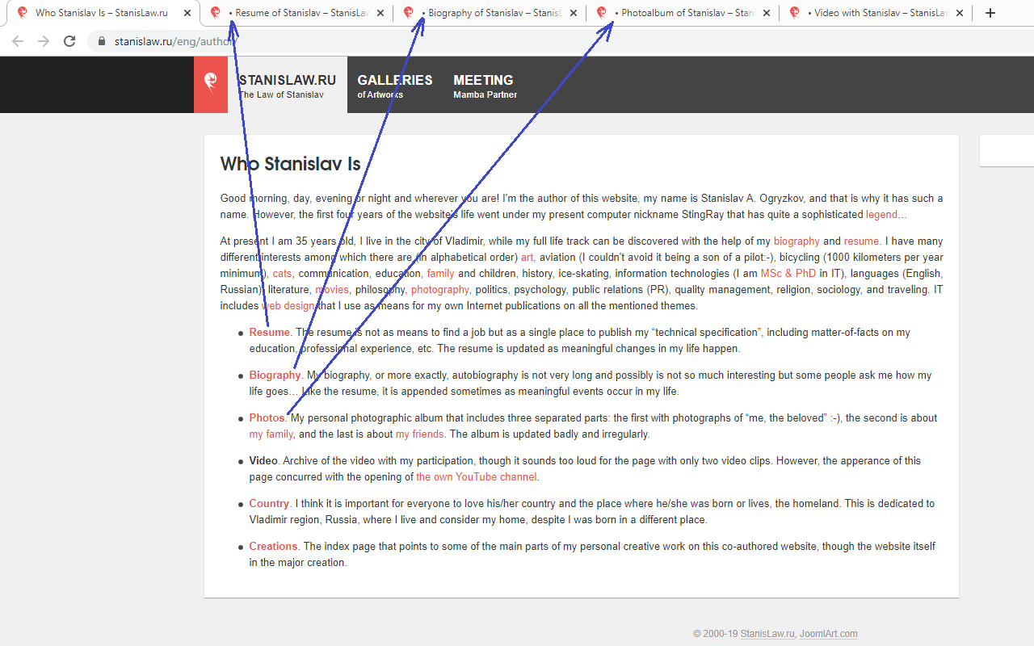Screen dimensions: 1034x646
Task: Close the 'Resume of Stanislav' tab
Action: pyautogui.click(x=380, y=13)
